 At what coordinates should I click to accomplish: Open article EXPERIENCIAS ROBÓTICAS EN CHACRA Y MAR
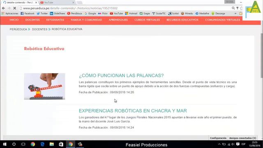[133, 111]
